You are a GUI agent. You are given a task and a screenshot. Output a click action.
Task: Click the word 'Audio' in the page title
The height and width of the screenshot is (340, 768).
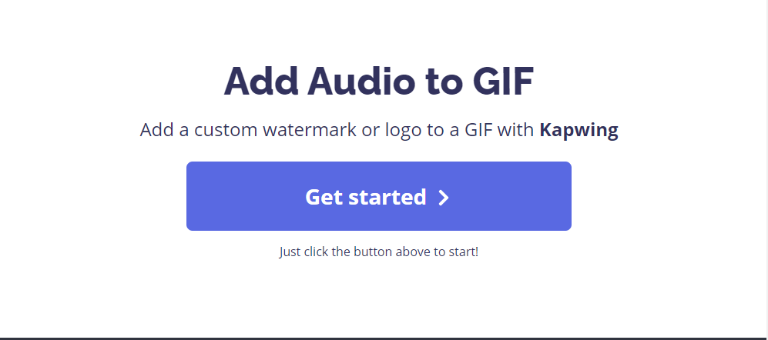361,81
